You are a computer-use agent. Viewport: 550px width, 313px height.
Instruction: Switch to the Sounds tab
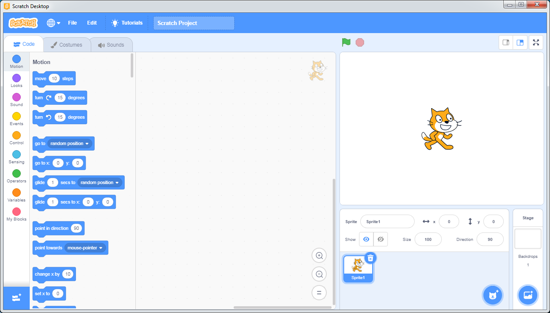pyautogui.click(x=111, y=45)
